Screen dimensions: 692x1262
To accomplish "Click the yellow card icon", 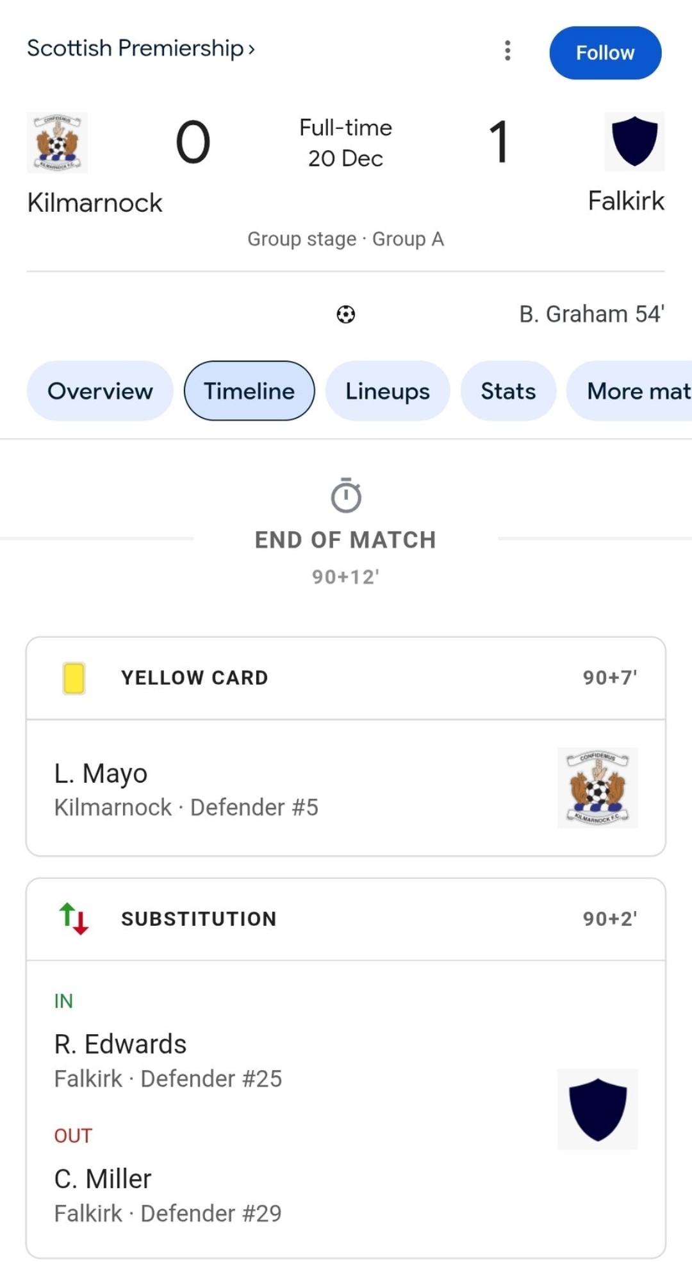I will 74,678.
